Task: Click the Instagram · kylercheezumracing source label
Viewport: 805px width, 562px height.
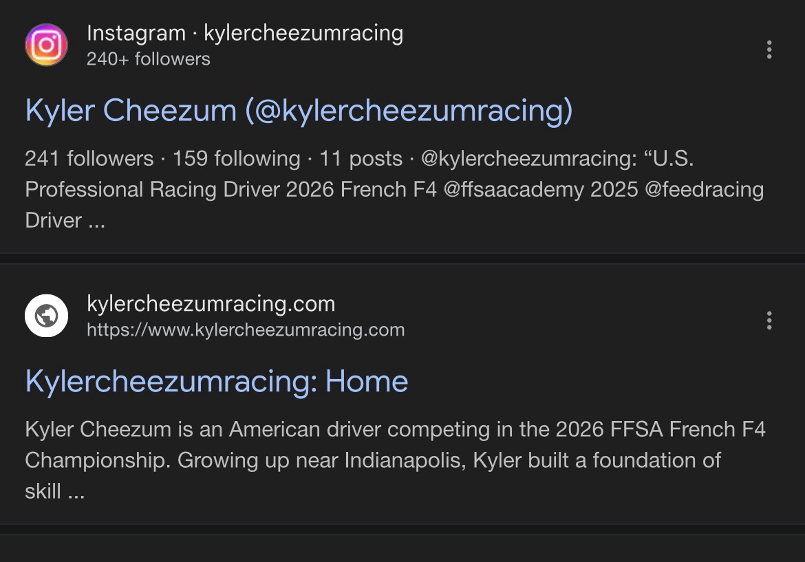Action: coord(245,33)
